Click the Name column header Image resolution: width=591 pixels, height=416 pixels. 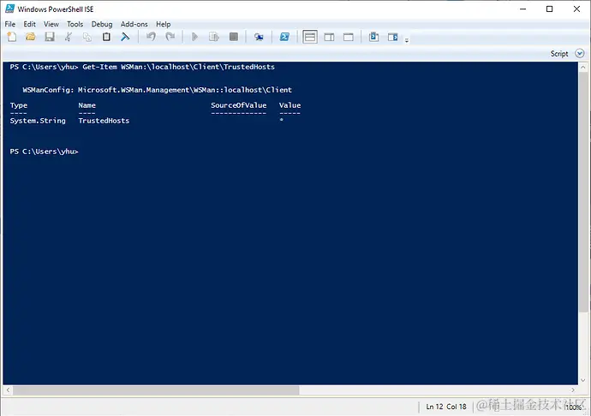pyautogui.click(x=87, y=105)
